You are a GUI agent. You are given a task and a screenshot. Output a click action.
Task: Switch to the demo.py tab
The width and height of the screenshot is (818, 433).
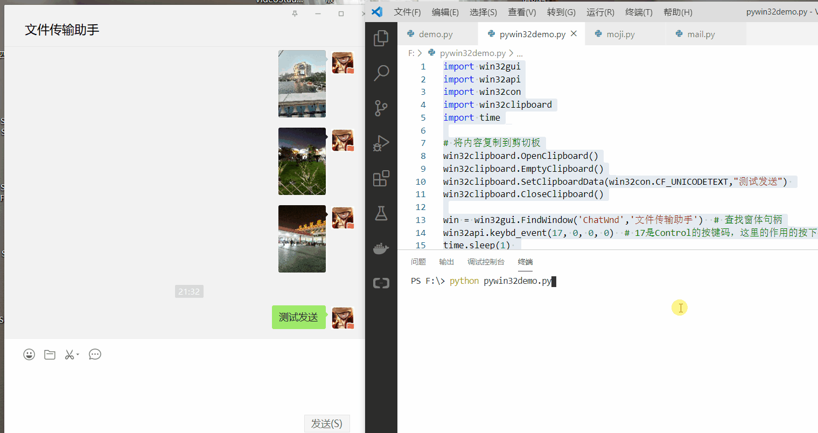[x=438, y=34]
